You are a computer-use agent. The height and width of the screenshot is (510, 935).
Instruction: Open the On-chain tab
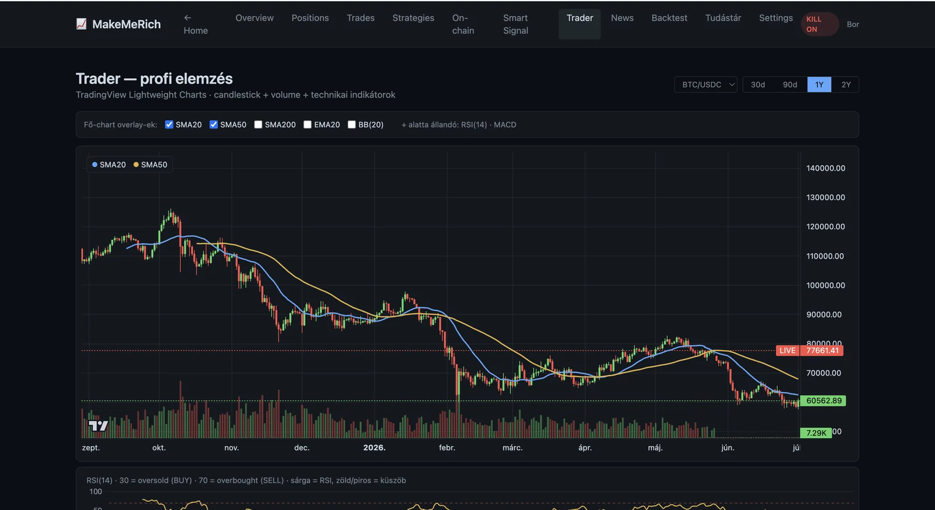pos(463,24)
